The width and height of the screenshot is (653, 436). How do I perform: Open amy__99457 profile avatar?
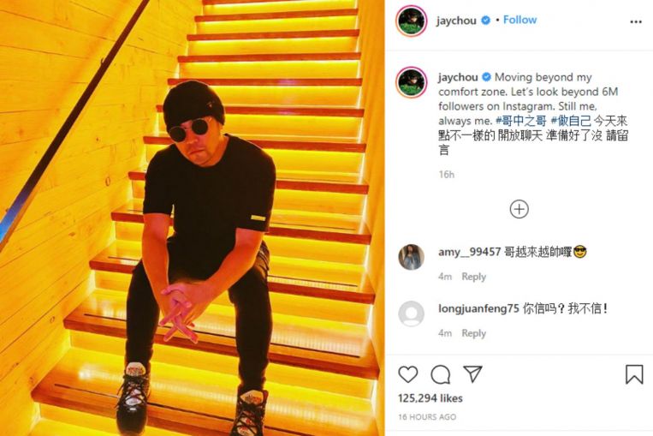pos(411,257)
